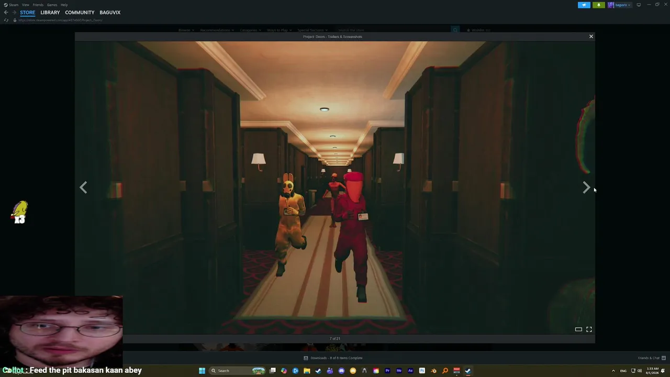Switch the ENG input language
The height and width of the screenshot is (377, 670).
click(623, 371)
